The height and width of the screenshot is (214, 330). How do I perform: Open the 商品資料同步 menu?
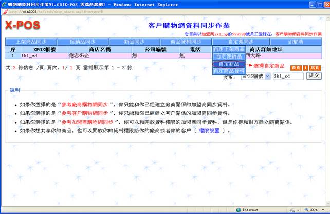[186, 42]
